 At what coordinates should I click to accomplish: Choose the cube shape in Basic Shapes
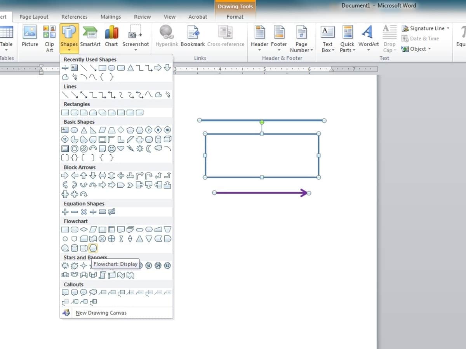pos(167,139)
